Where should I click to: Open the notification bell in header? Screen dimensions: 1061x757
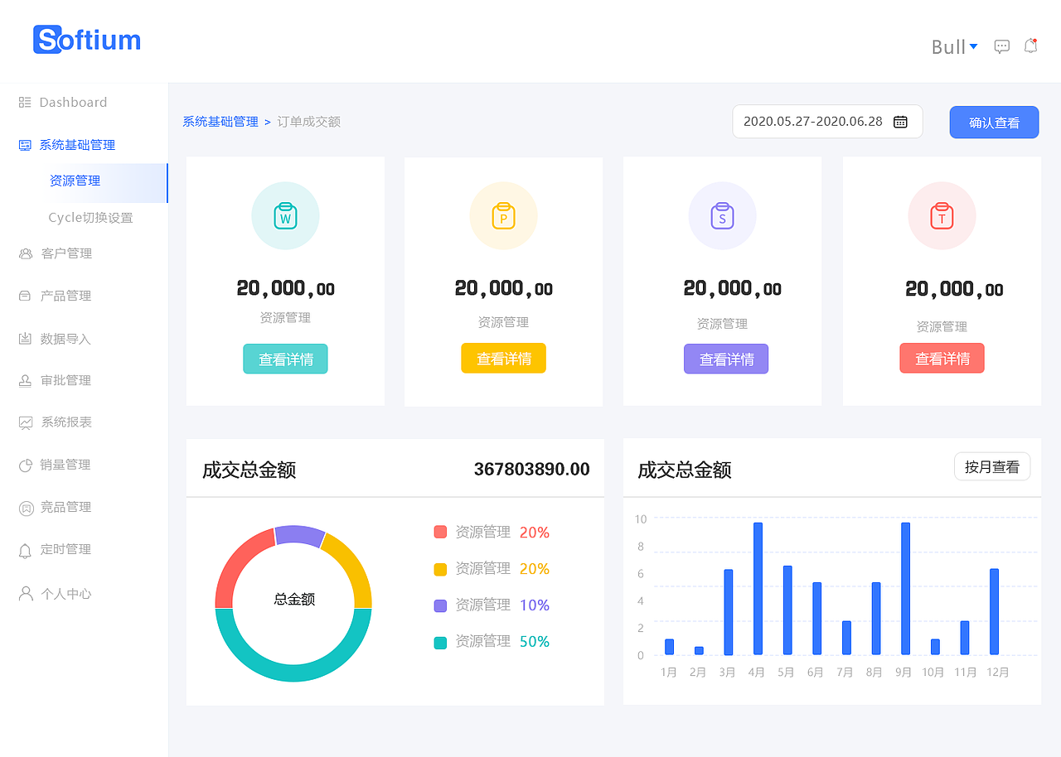1030,46
